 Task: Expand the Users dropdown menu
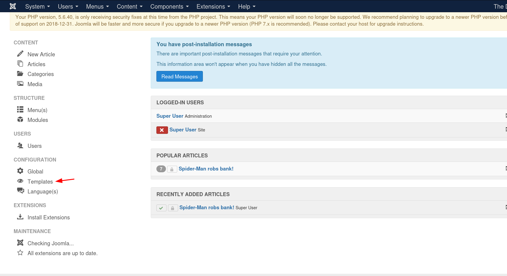[x=68, y=7]
